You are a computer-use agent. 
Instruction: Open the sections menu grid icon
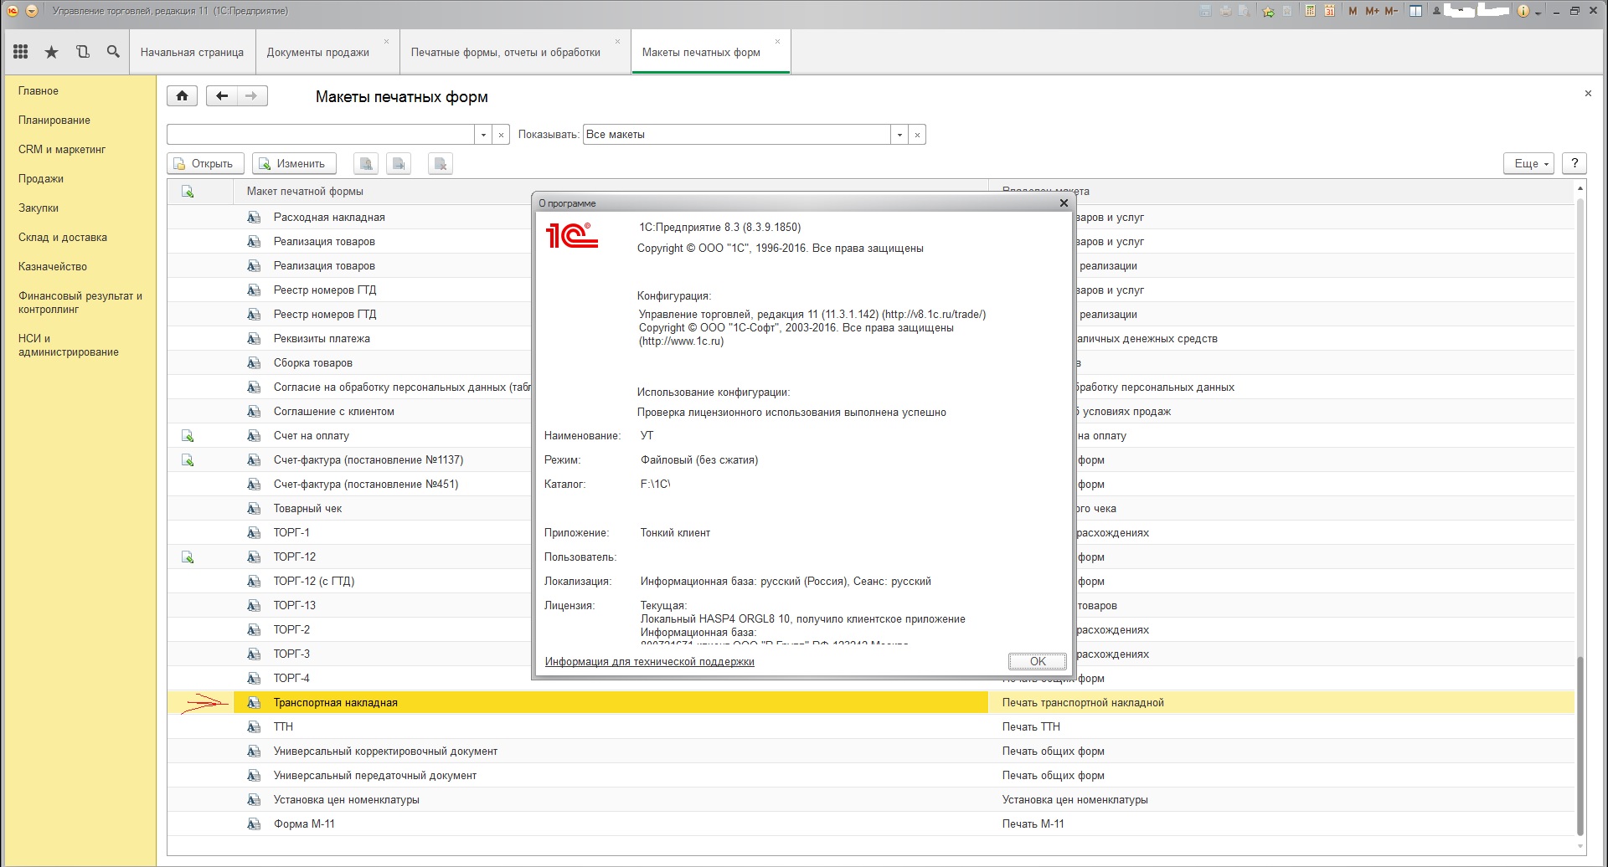coord(21,52)
